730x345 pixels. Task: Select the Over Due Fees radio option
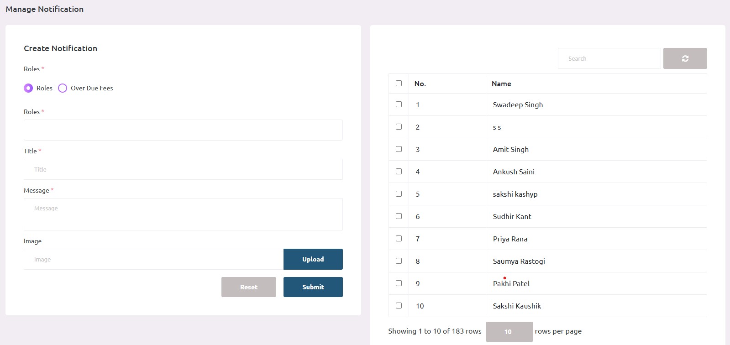pyautogui.click(x=63, y=88)
